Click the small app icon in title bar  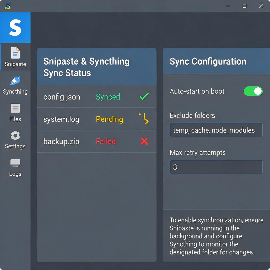pos(8,6)
